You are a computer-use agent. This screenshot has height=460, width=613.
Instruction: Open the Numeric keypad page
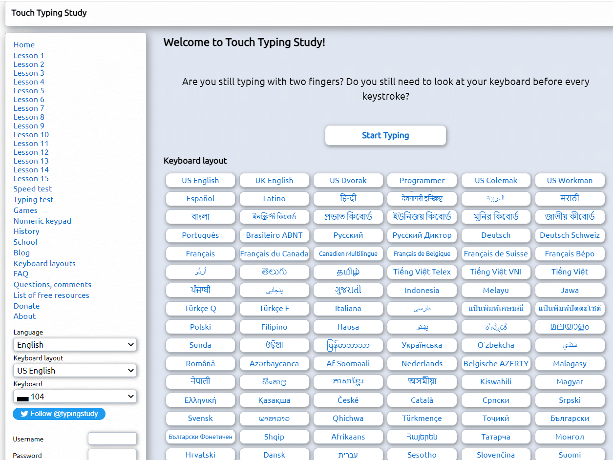click(x=42, y=221)
